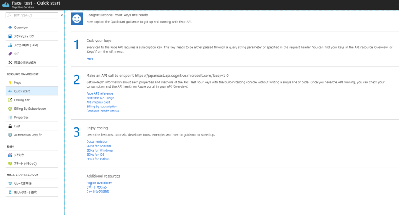Click the Access control (IAM) people icon

tap(10, 45)
